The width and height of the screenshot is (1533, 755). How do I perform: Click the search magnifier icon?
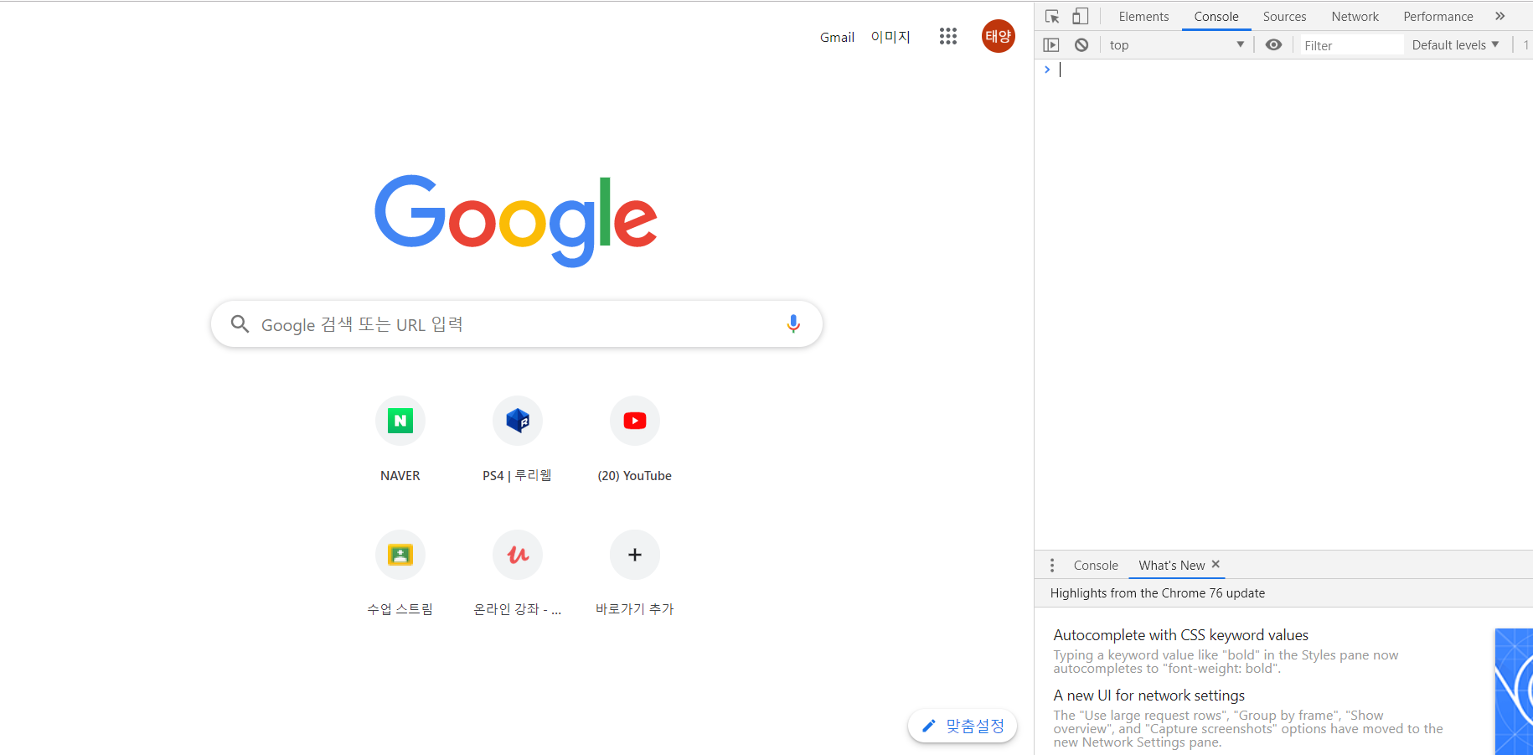point(240,324)
